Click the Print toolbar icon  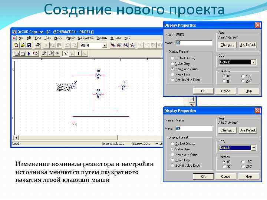(x=37, y=45)
